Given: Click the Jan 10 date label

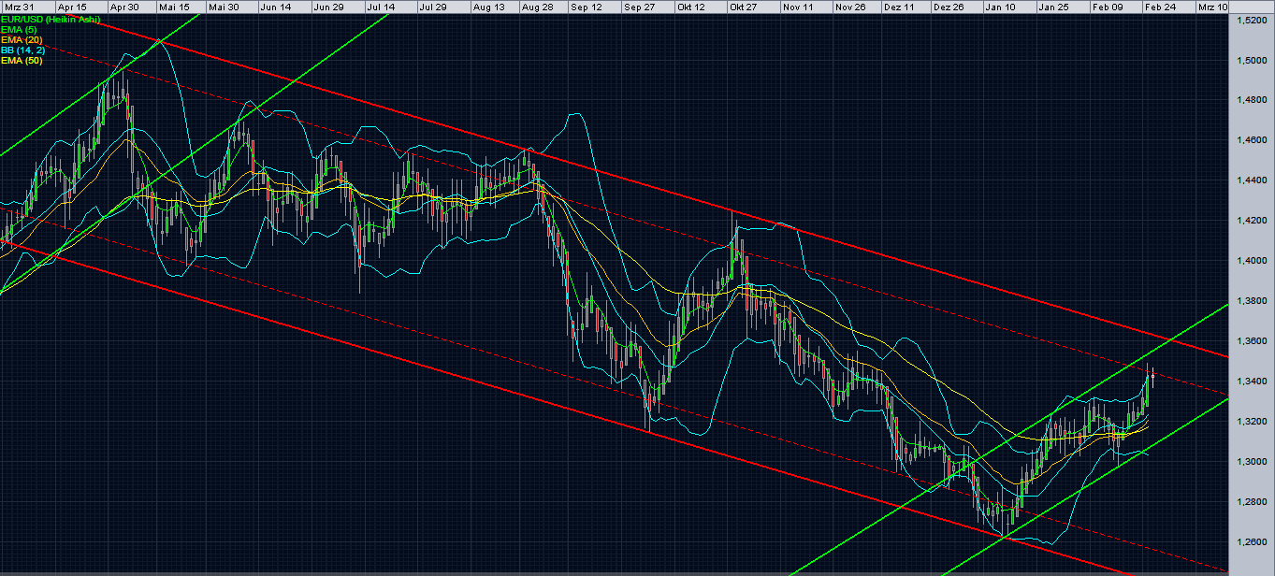Looking at the screenshot, I should coord(1002,7).
